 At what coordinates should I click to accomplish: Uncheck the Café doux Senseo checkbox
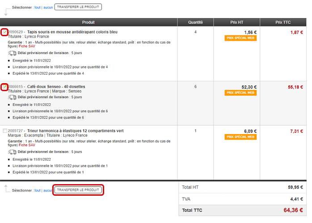tap(5, 87)
